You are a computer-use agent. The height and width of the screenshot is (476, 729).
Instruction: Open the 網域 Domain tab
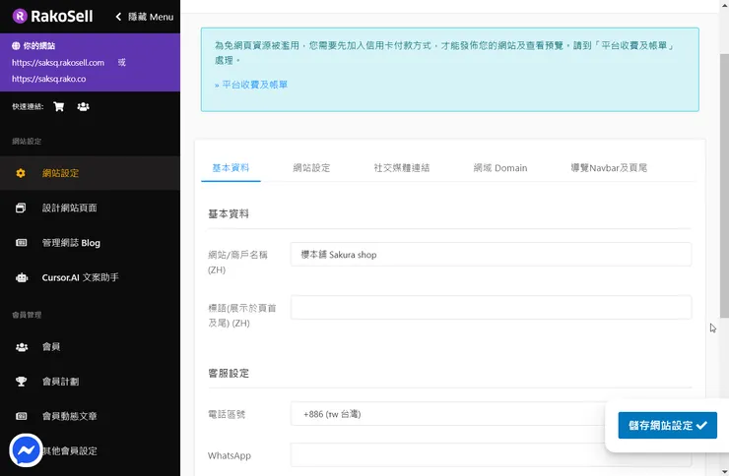click(499, 168)
